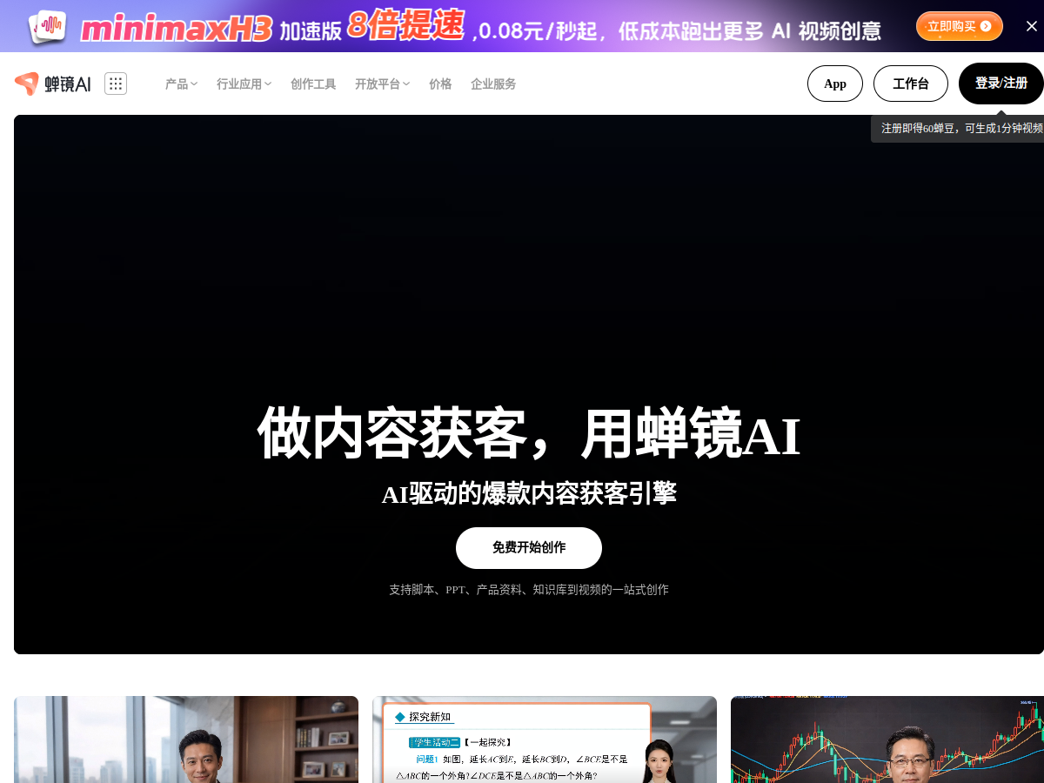The height and width of the screenshot is (783, 1044).
Task: Open the apps grid icon
Action: pyautogui.click(x=116, y=84)
